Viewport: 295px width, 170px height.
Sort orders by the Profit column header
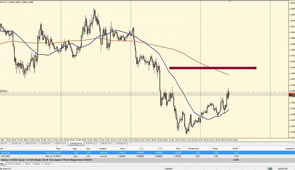pyautogui.click(x=236, y=149)
